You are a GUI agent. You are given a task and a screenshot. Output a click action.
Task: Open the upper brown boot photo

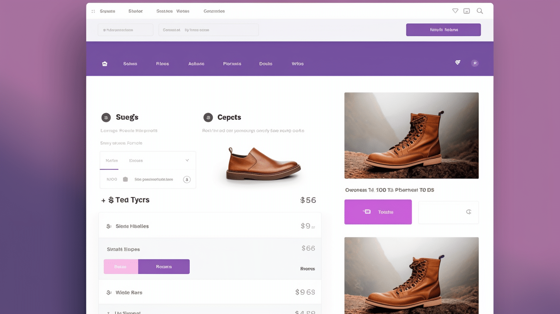pos(412,135)
